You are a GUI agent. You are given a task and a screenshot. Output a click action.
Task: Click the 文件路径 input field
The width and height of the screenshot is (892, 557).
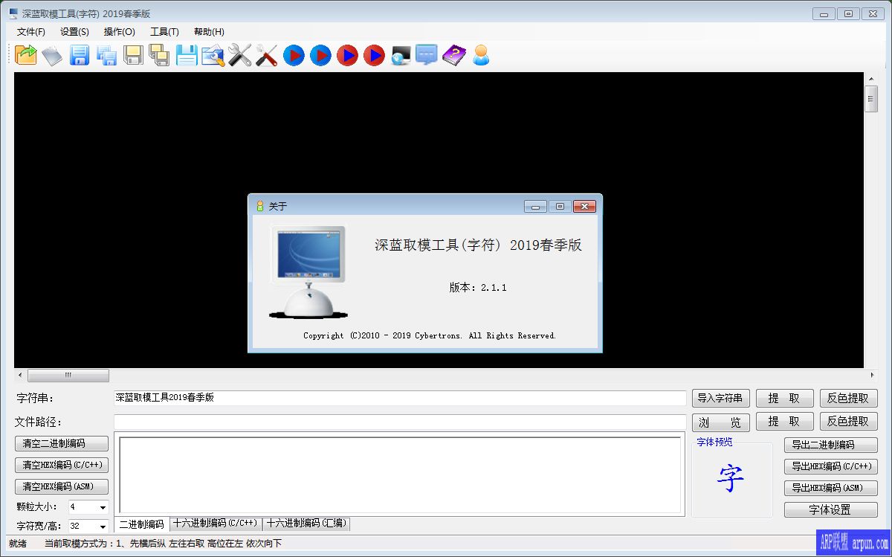pos(400,422)
